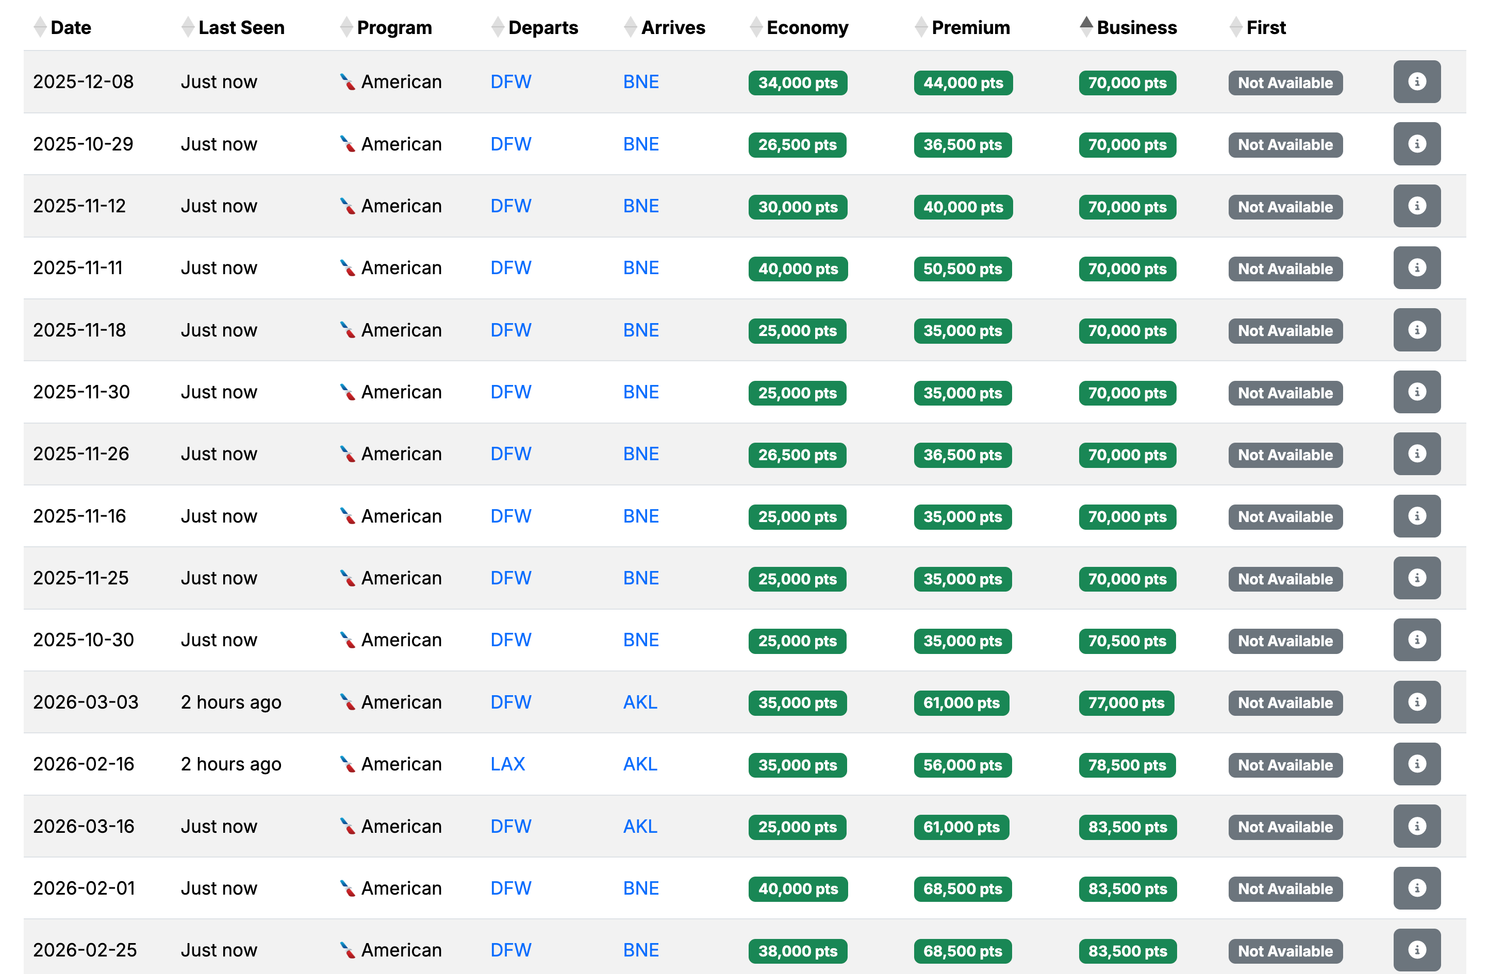The width and height of the screenshot is (1488, 974).
Task: Click DFW link in 2025-10-29 row
Action: [x=510, y=144]
